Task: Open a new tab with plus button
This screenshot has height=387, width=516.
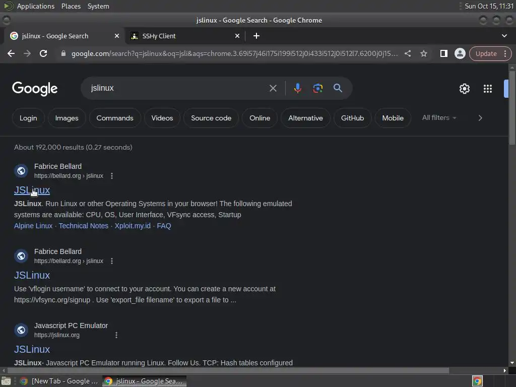Action: (256, 36)
